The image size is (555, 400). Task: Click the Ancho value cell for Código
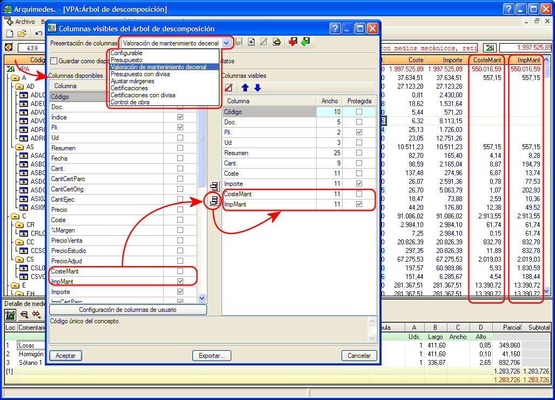329,111
